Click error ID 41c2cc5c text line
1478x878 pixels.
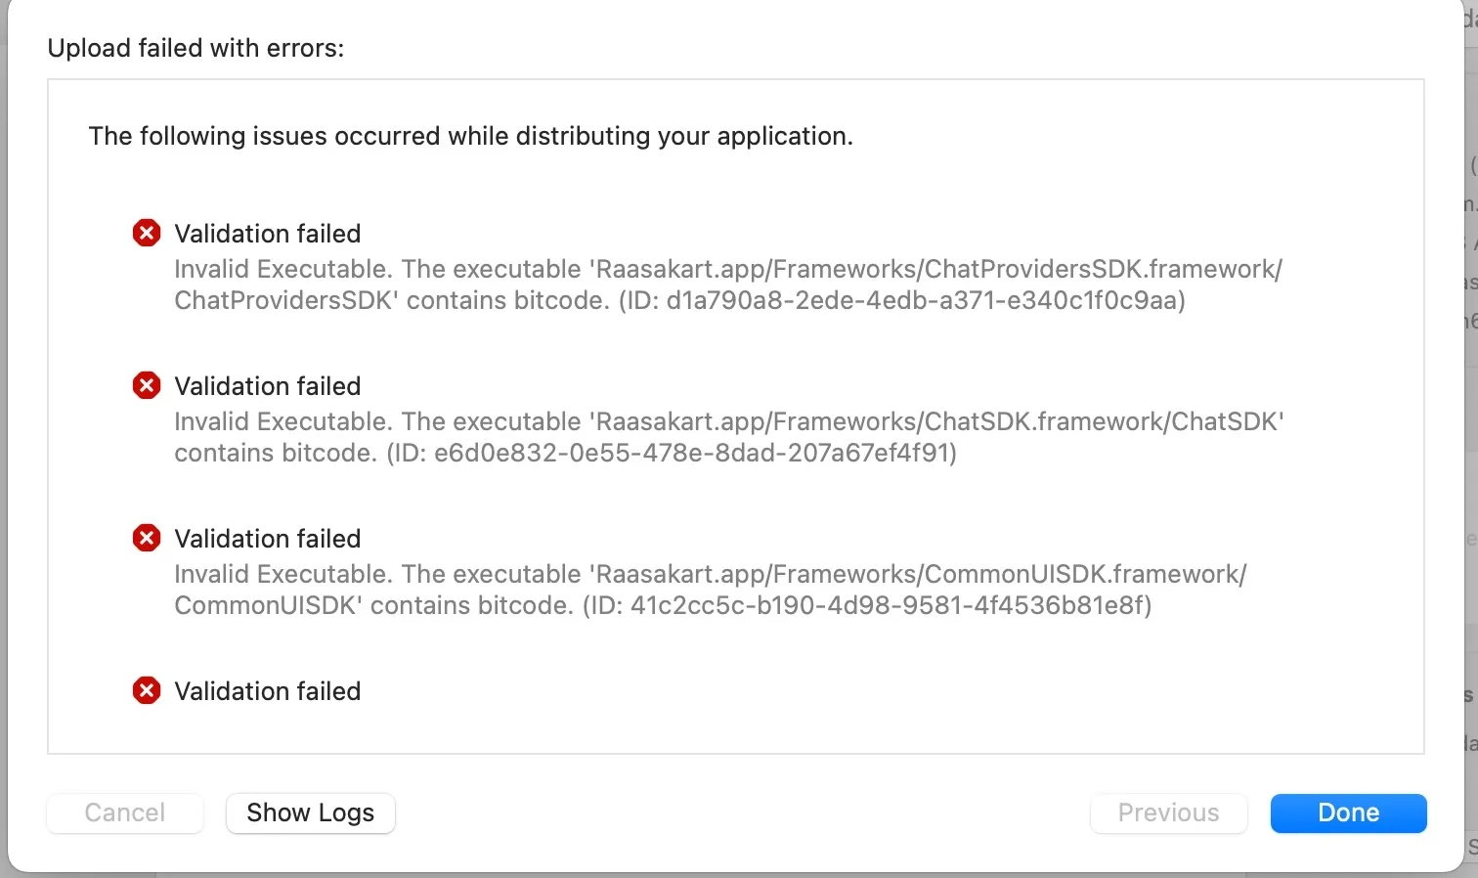coord(664,605)
